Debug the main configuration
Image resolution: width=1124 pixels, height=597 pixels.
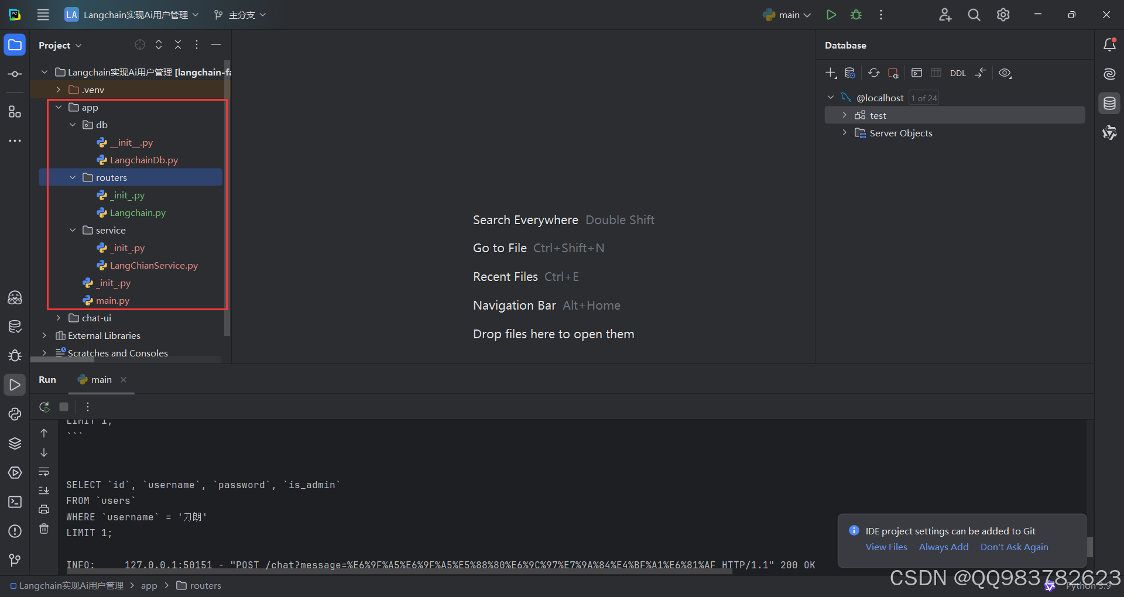(856, 15)
